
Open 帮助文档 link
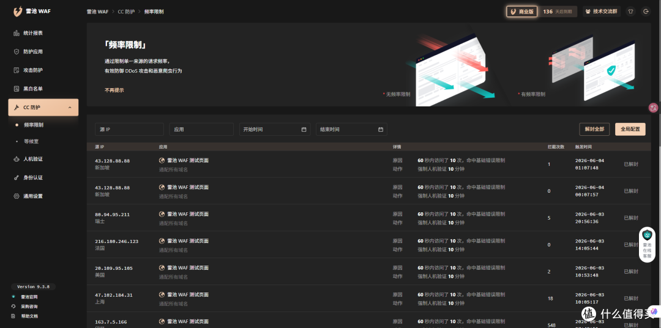click(29, 316)
